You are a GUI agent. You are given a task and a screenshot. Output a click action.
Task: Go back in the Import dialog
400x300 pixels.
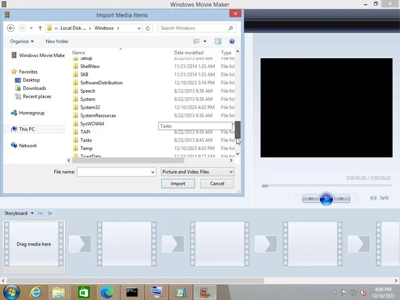click(x=11, y=28)
